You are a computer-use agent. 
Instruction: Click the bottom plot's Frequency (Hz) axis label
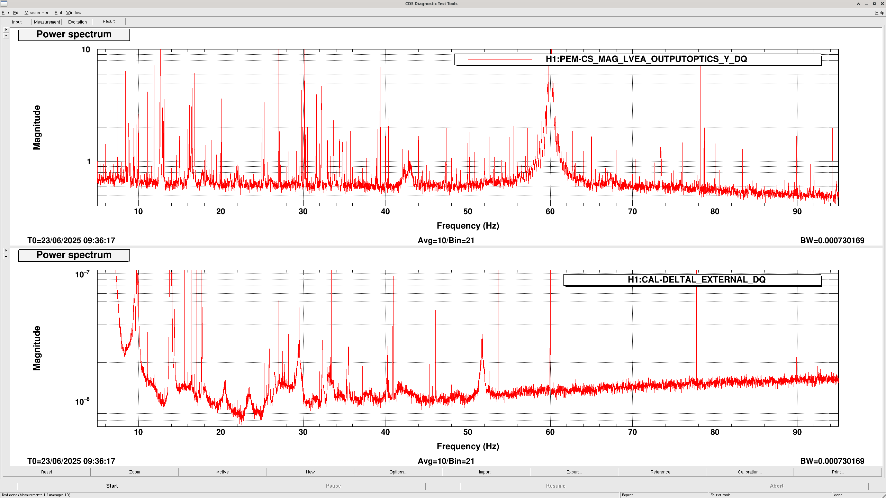pyautogui.click(x=468, y=446)
